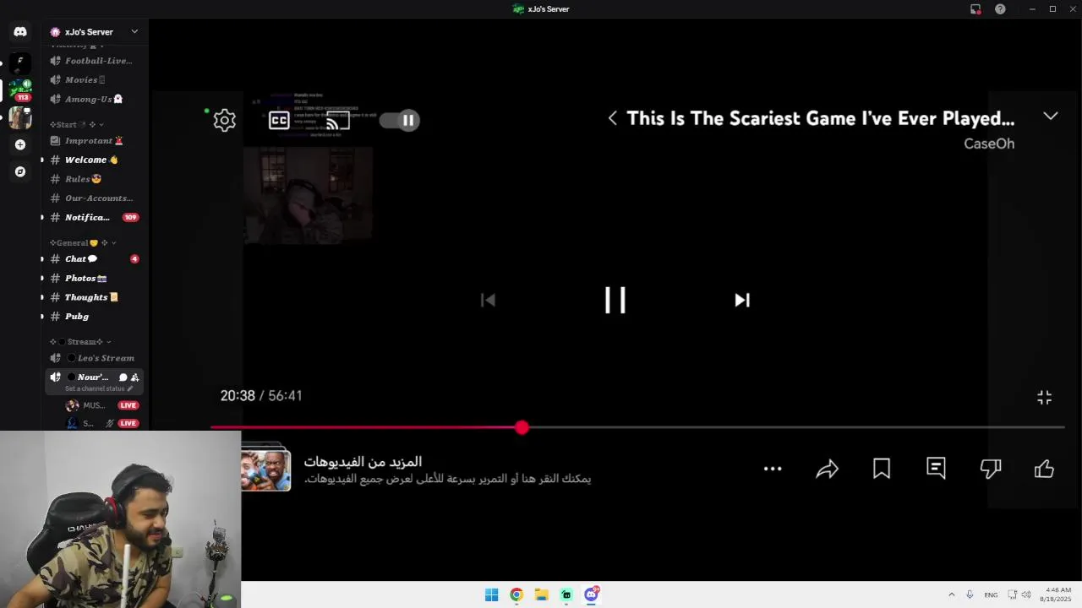Collapse the video info chevron at top right
The height and width of the screenshot is (608, 1082).
[1051, 117]
